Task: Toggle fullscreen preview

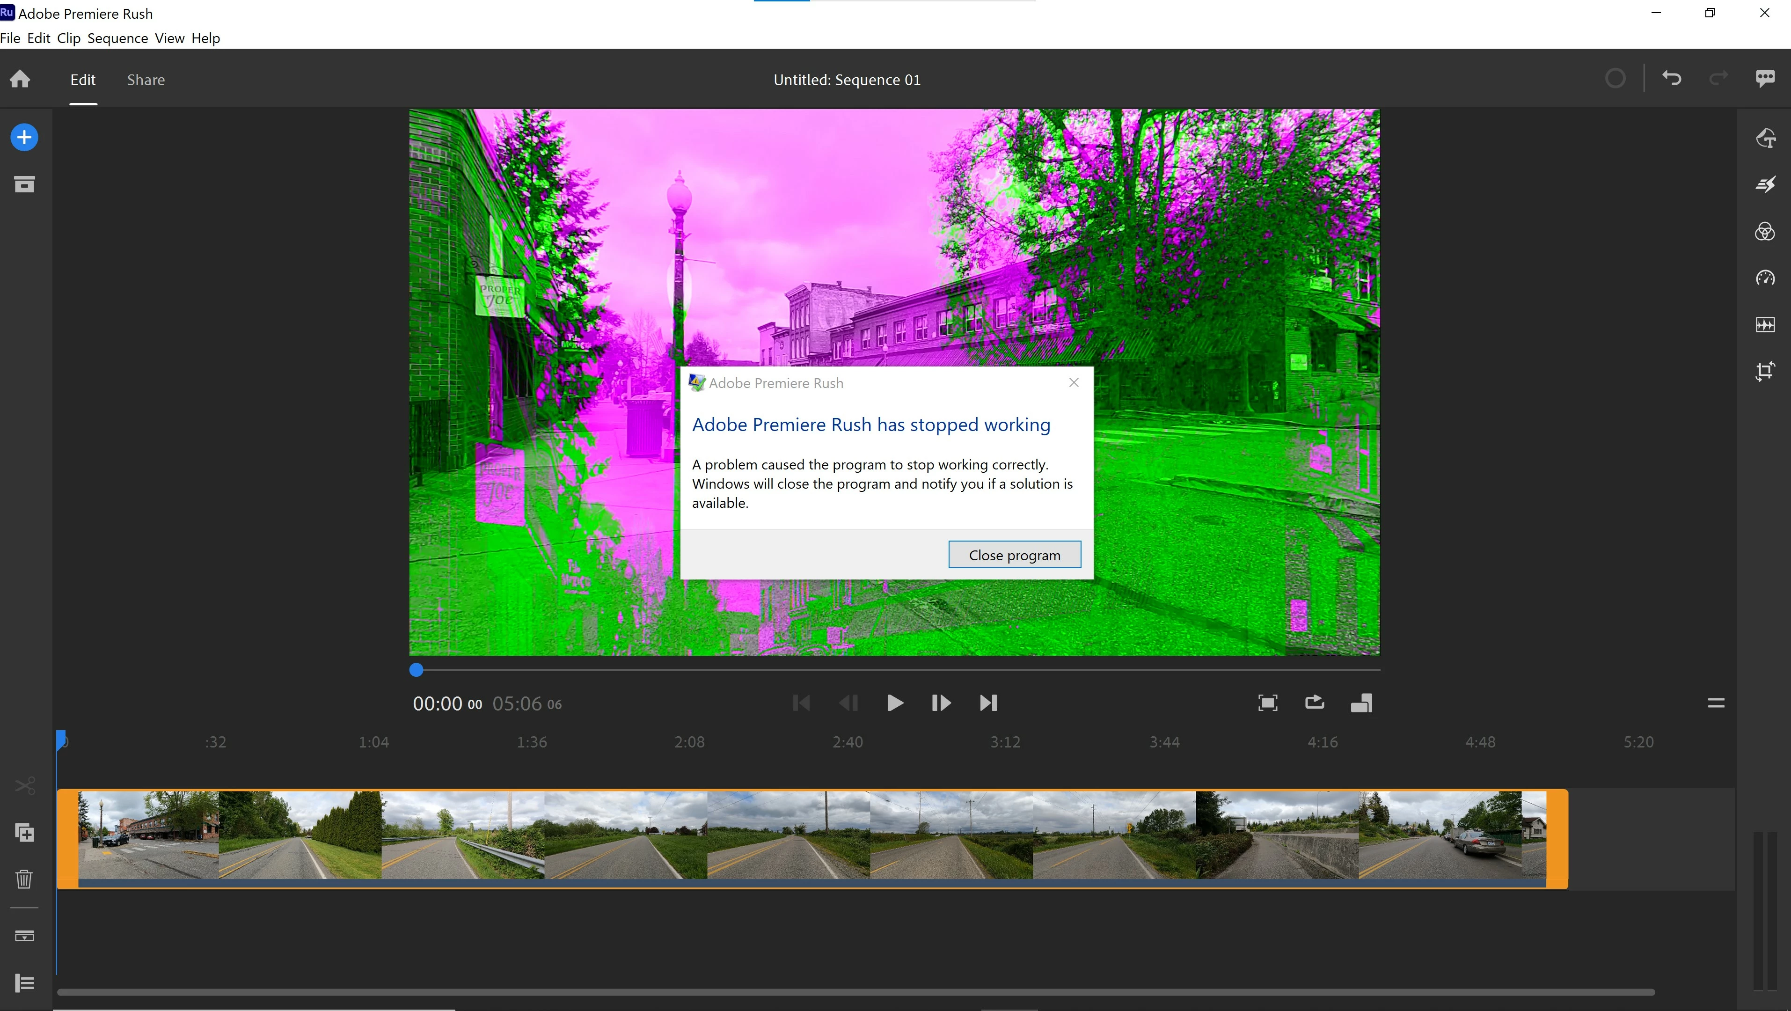Action: point(1267,703)
